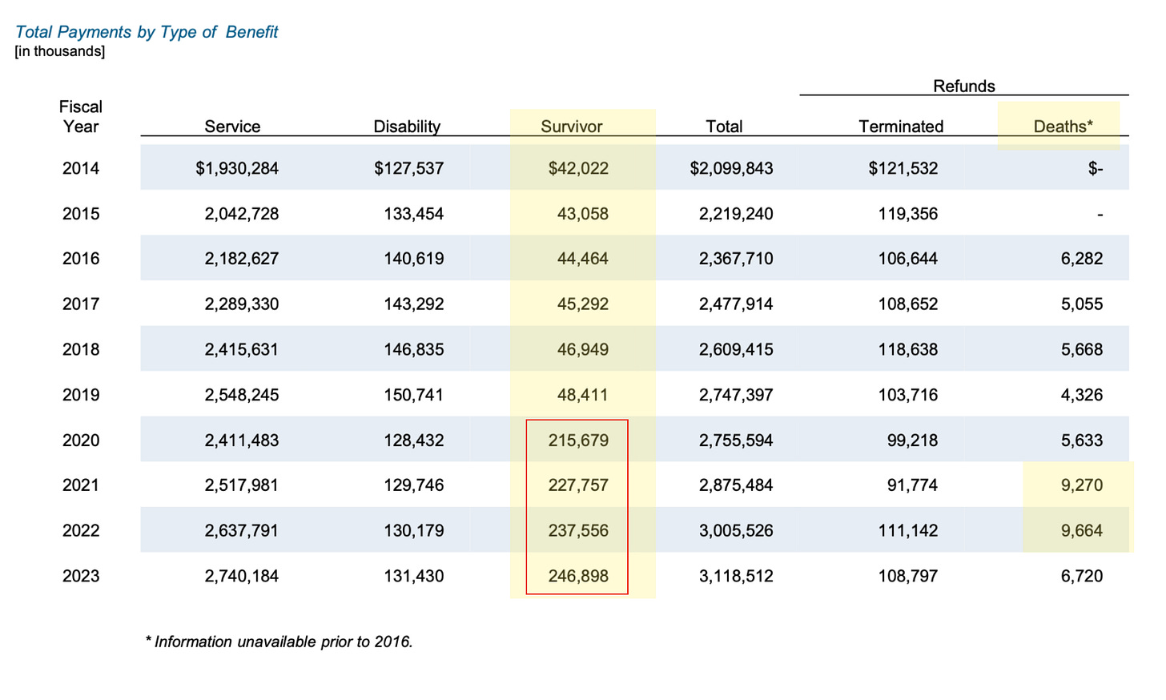Click the Terminated value 99,218
1166x700 pixels.
tap(912, 441)
